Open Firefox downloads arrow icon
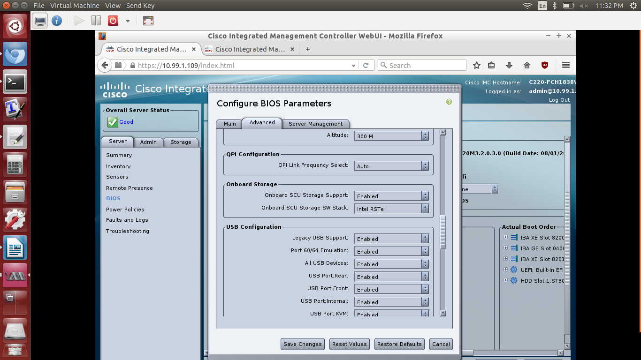The height and width of the screenshot is (360, 641). click(x=509, y=65)
